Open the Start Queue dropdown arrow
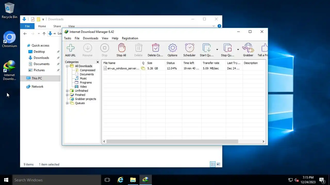 tap(217, 49)
